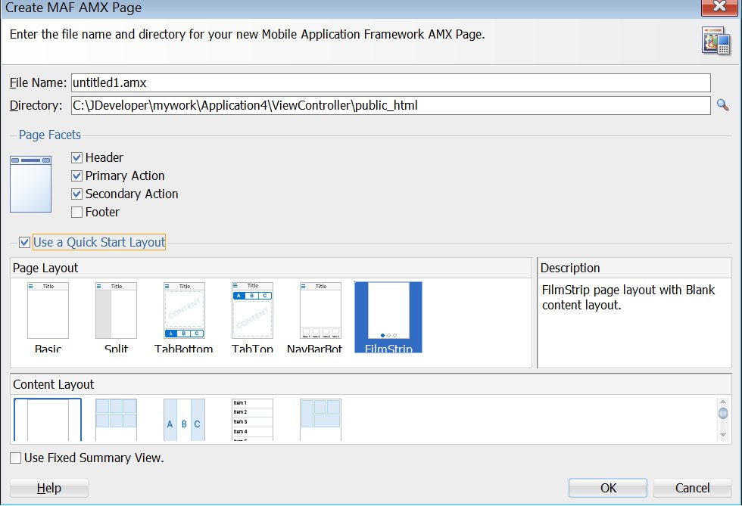742x506 pixels.
Task: Toggle the Primary Action checkbox
Action: pos(76,176)
